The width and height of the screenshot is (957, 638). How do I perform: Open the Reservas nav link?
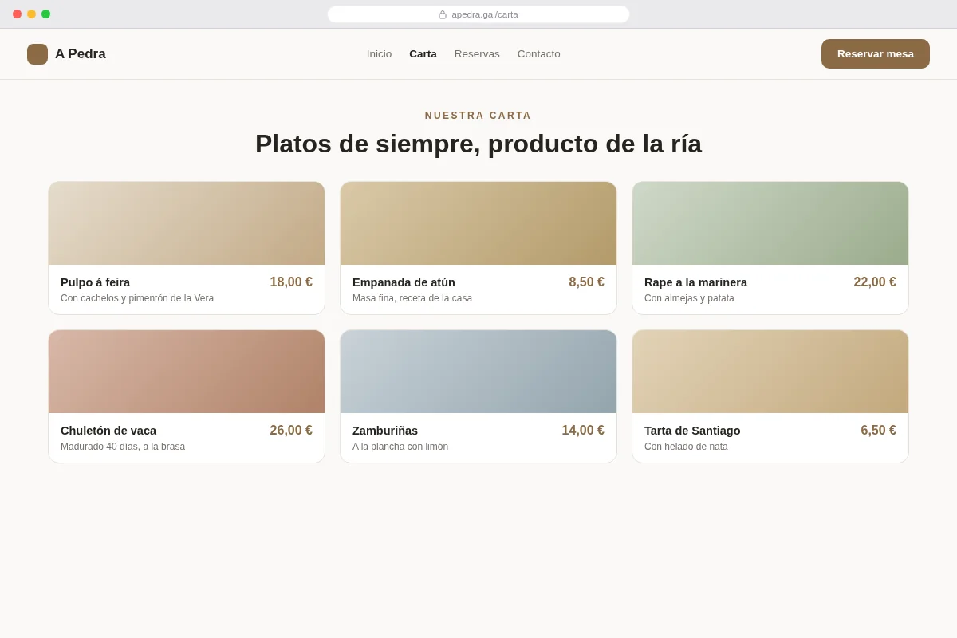(477, 54)
